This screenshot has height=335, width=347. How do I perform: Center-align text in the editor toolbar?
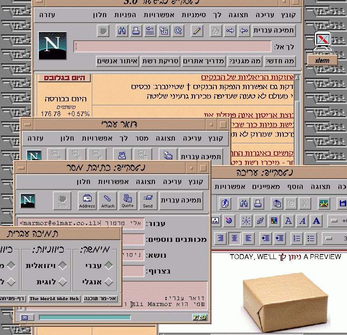234,238
